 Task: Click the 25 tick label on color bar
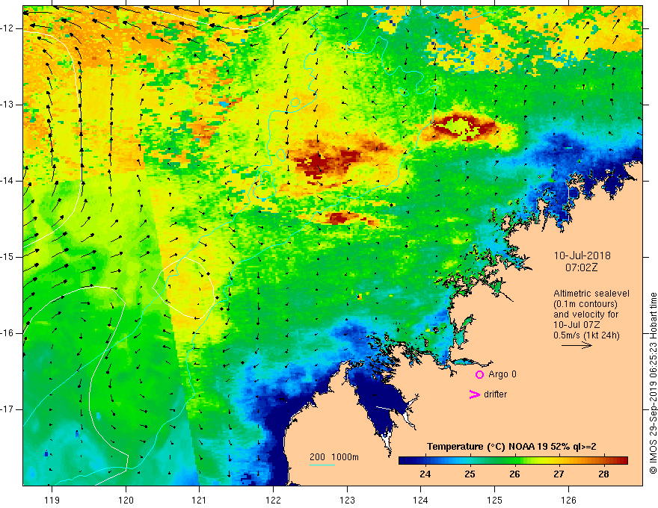[470, 474]
